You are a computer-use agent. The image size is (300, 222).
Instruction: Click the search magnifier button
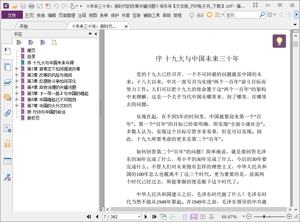point(262,15)
